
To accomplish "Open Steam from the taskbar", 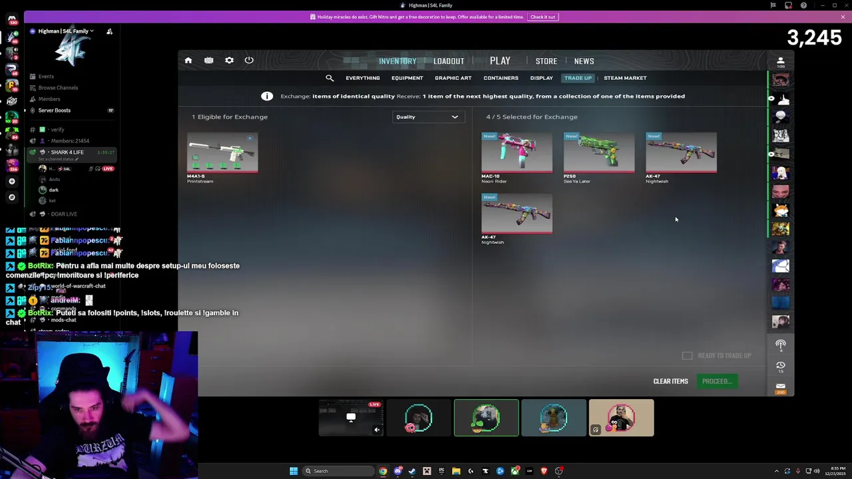I will point(412,471).
